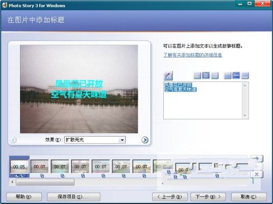
Task: Open the font selection icon
Action: [x=168, y=76]
